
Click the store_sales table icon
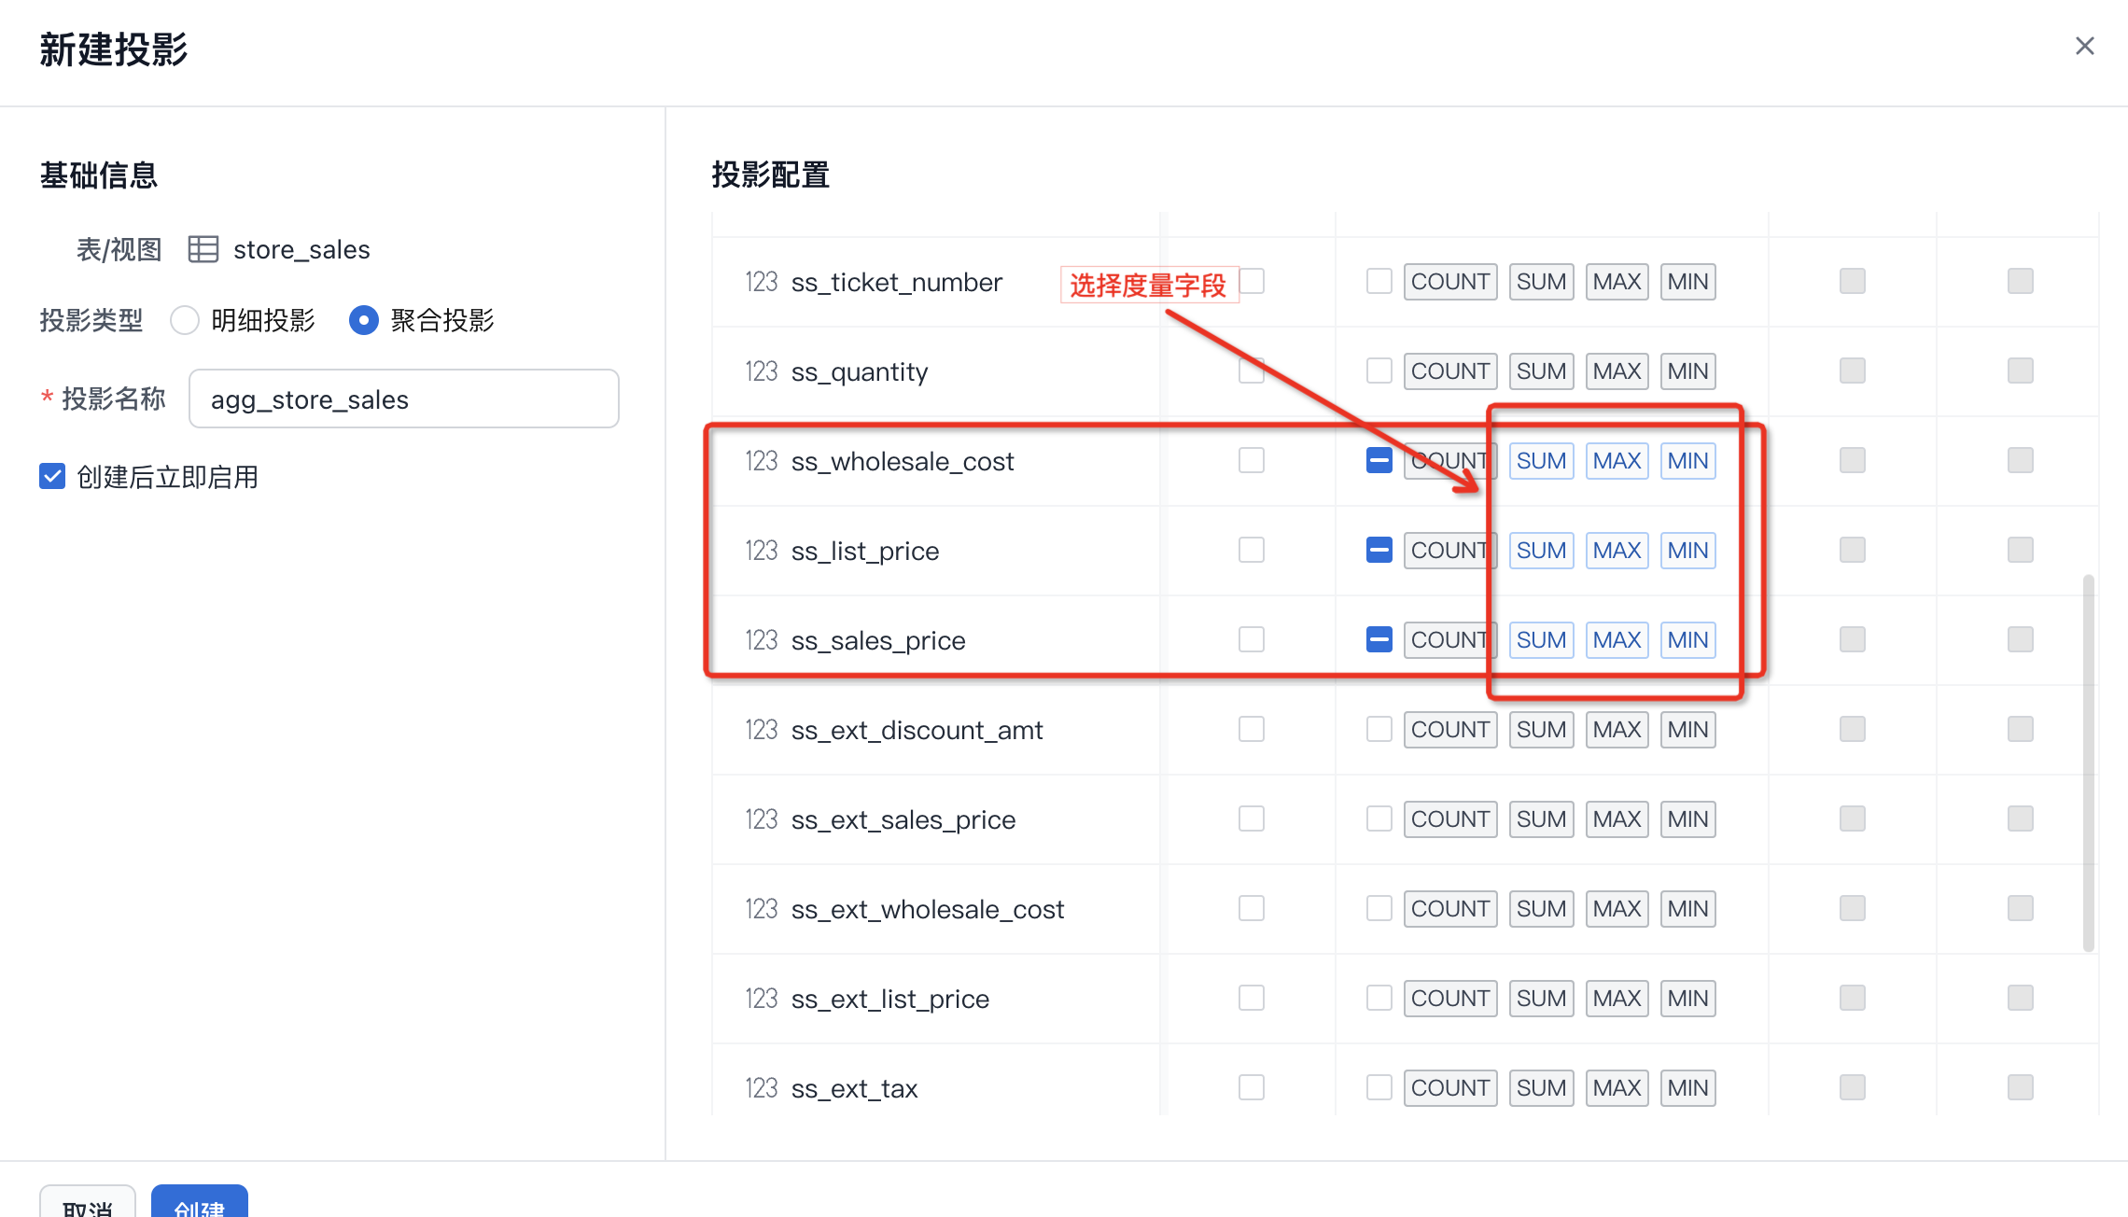pos(203,249)
